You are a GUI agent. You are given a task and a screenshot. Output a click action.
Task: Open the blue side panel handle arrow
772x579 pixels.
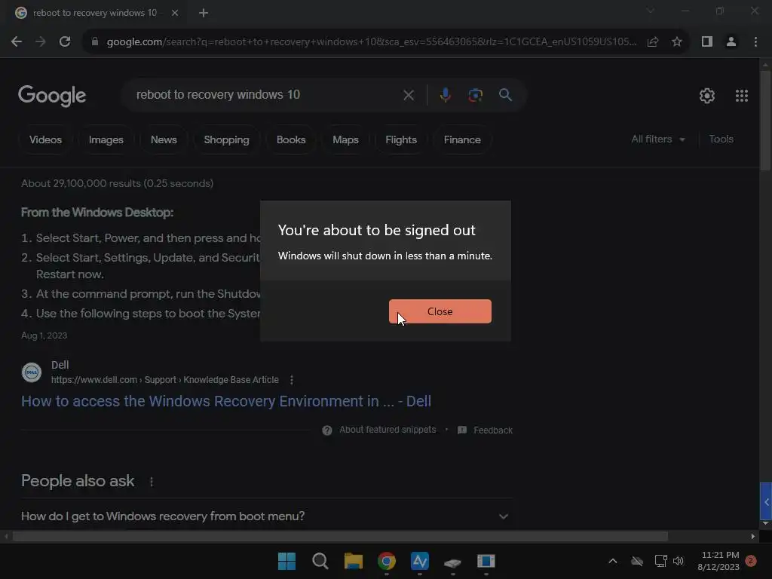pos(766,501)
